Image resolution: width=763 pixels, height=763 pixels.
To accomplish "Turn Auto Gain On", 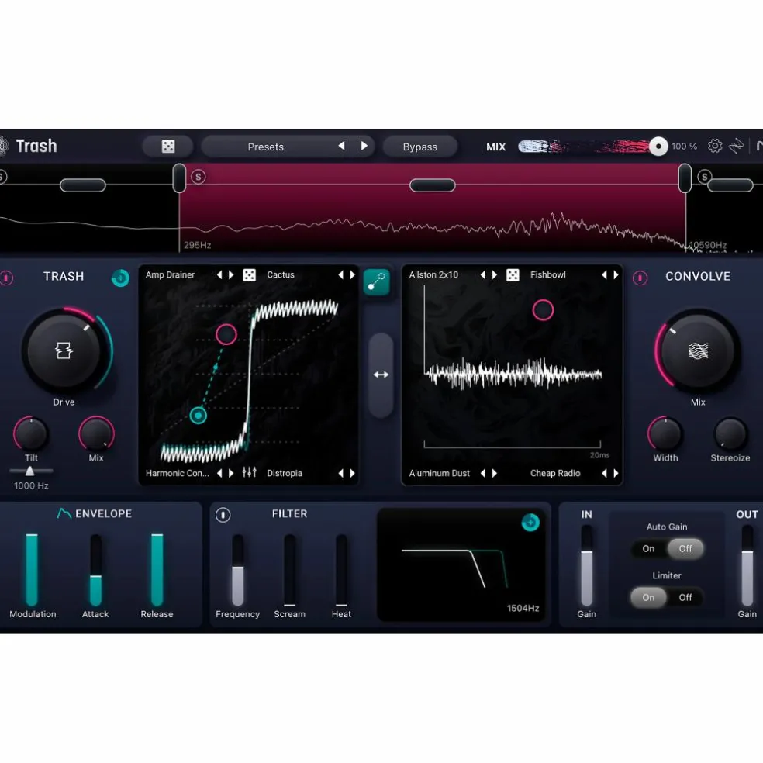I will (648, 548).
